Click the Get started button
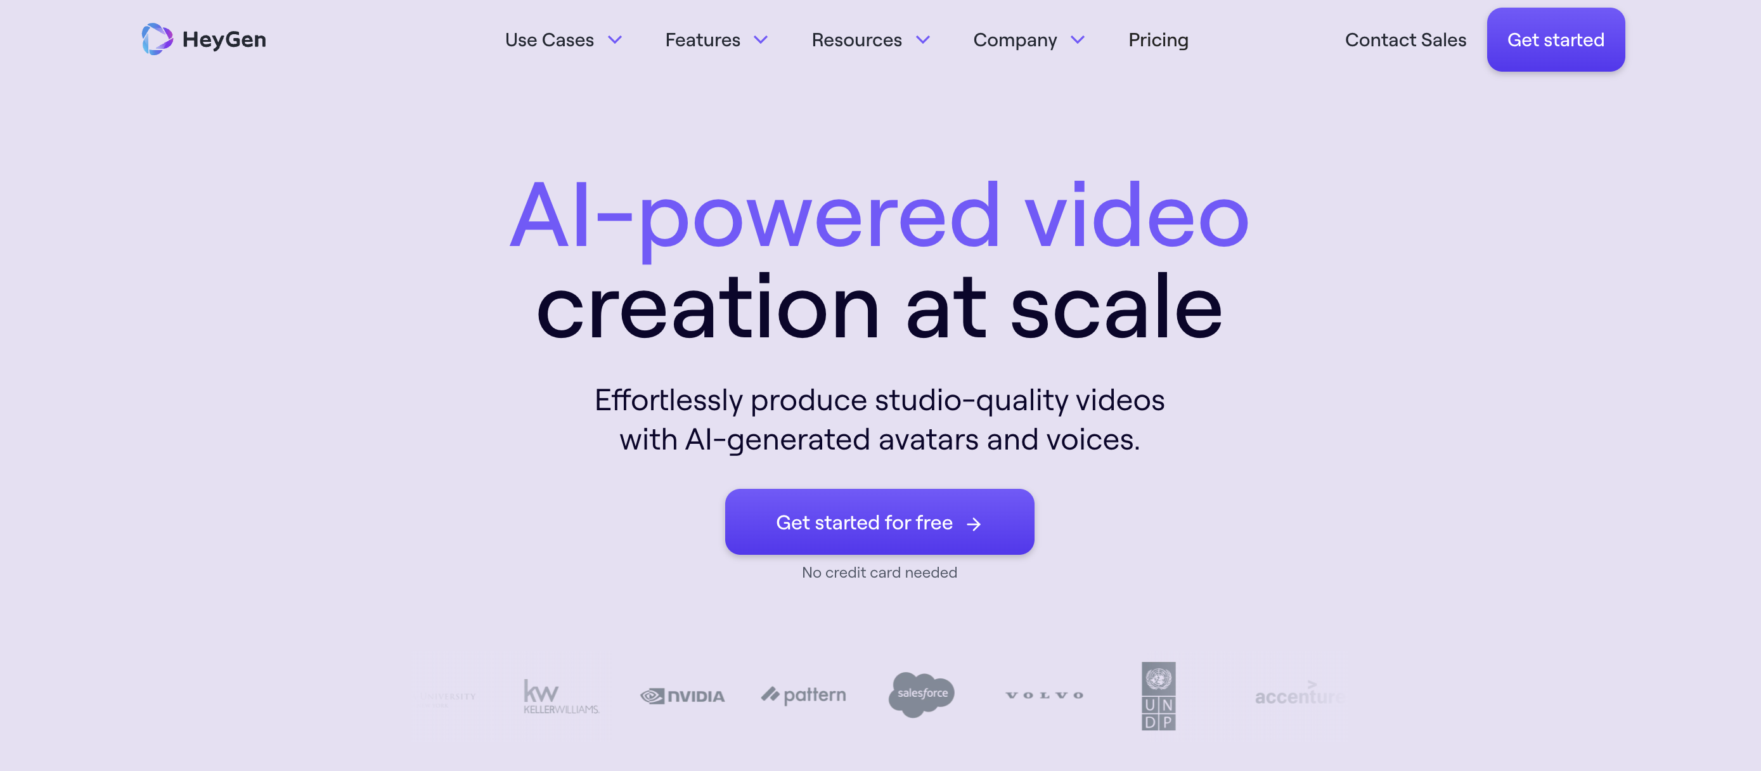 pos(1556,41)
